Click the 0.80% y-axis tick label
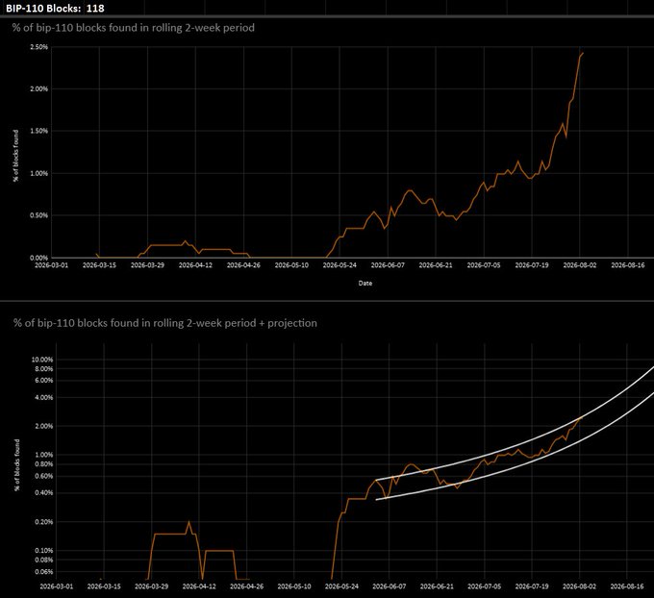Viewport: 654px width, 598px height. pyautogui.click(x=44, y=464)
